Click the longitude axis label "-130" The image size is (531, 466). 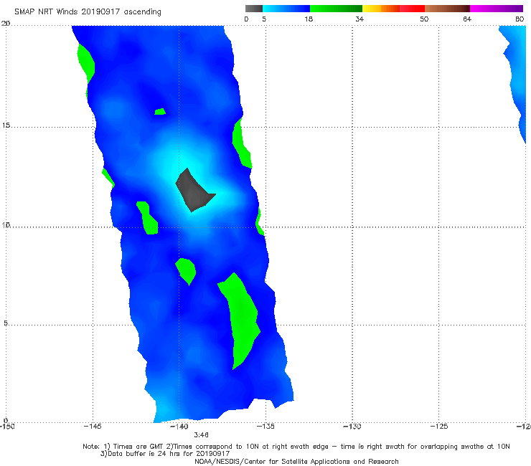click(352, 427)
